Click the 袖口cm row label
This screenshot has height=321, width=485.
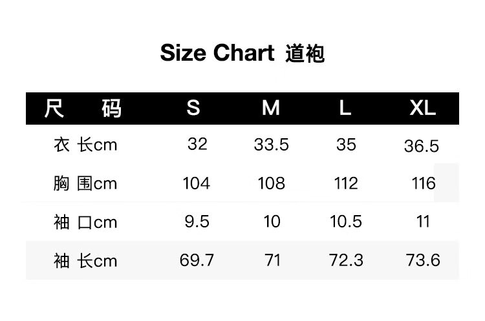pos(85,222)
